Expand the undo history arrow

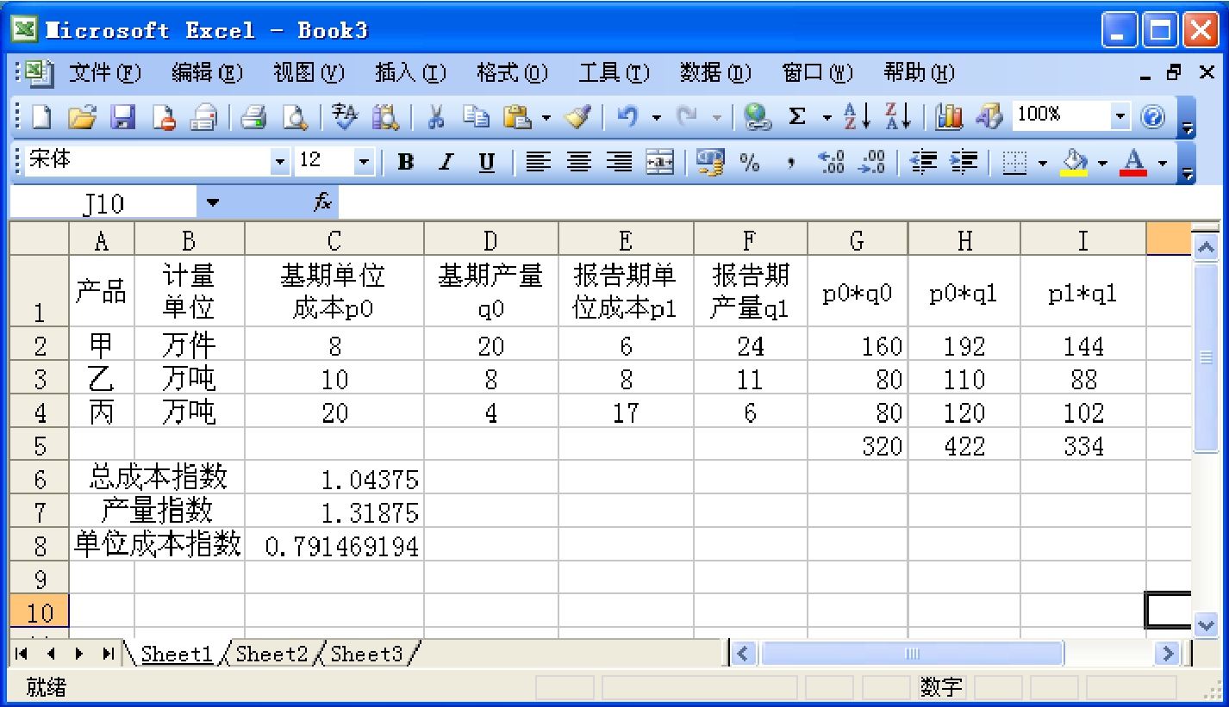click(657, 116)
